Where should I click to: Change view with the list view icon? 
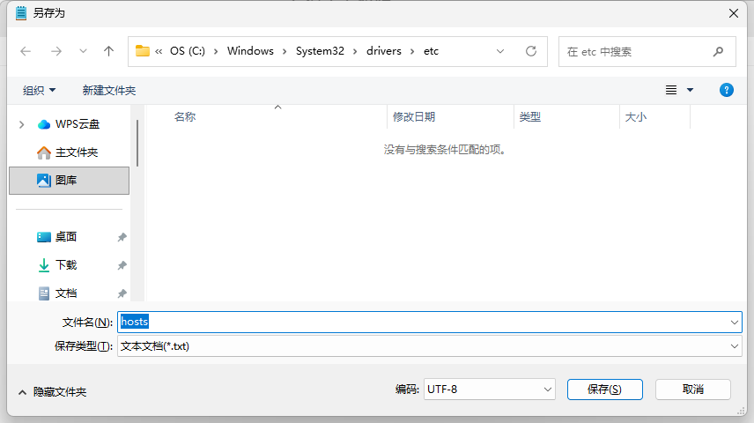[x=671, y=90]
